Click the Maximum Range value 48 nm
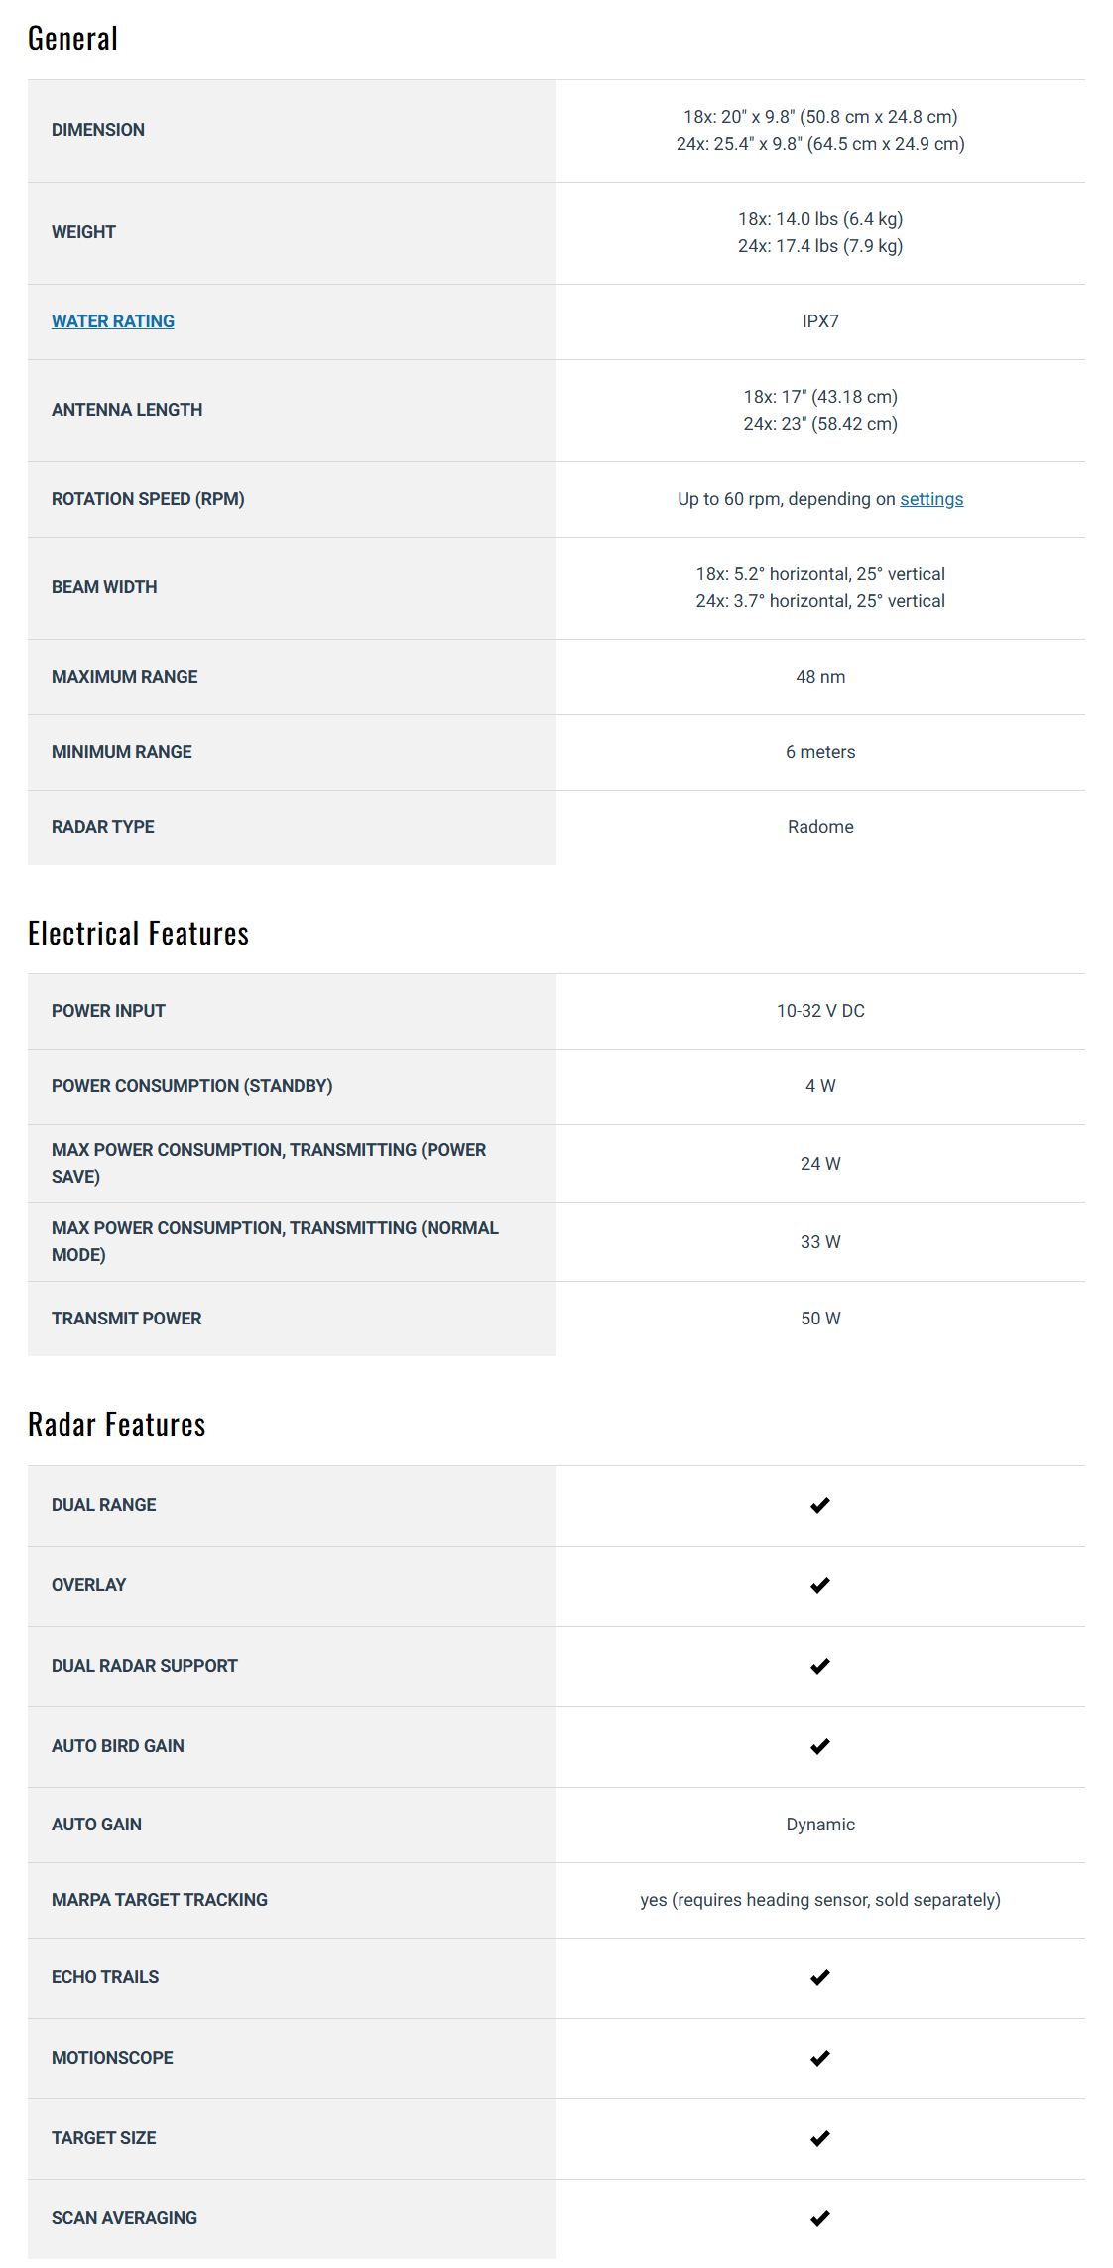 pos(820,677)
